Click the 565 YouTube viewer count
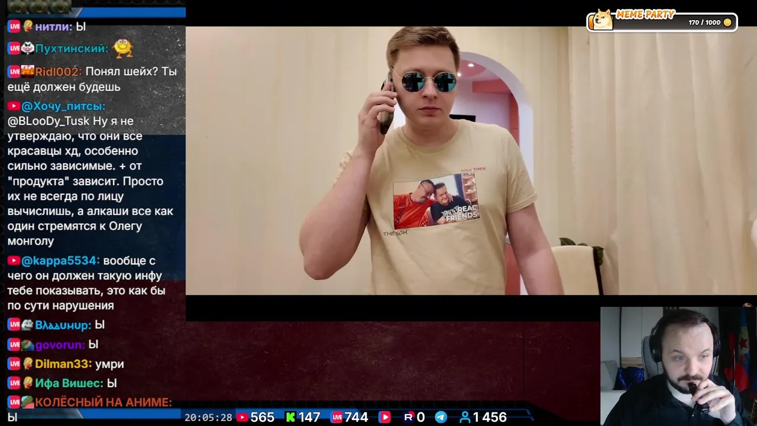Screen dimensions: 757x426 262,417
